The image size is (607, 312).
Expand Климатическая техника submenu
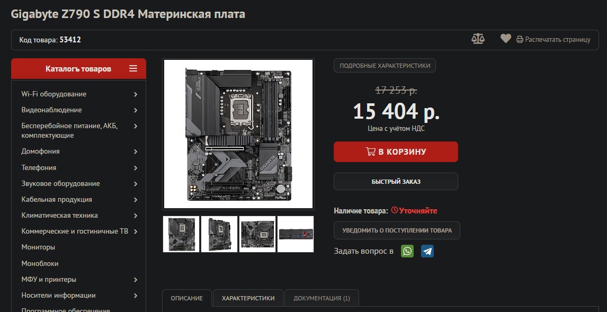136,216
